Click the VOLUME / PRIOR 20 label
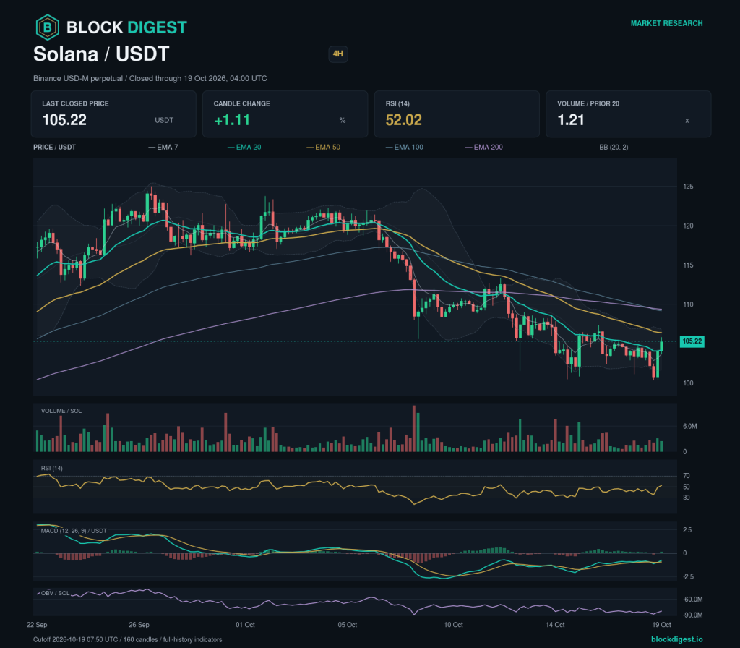The image size is (740, 648). [x=588, y=103]
